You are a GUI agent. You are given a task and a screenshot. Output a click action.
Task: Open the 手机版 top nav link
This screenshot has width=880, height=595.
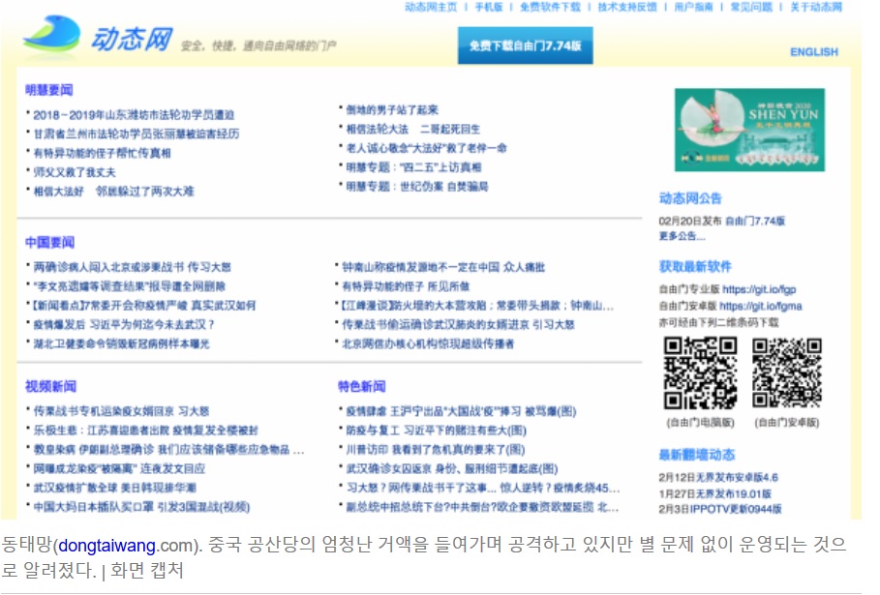[x=488, y=8]
